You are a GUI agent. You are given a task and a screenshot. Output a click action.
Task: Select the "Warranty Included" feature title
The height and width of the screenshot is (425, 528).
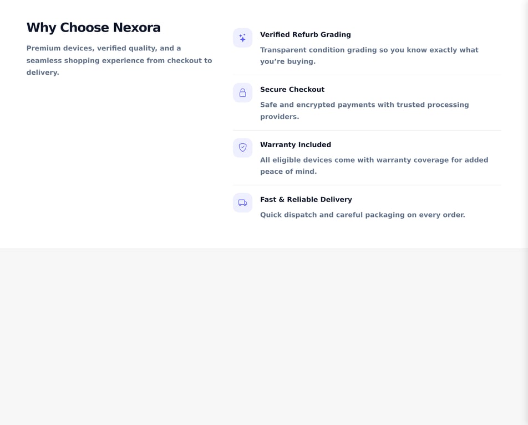[x=295, y=145]
